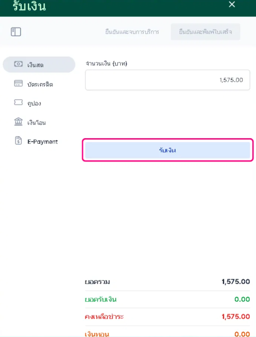Click the blue รับเงิน button
256x337 pixels.
(x=168, y=150)
